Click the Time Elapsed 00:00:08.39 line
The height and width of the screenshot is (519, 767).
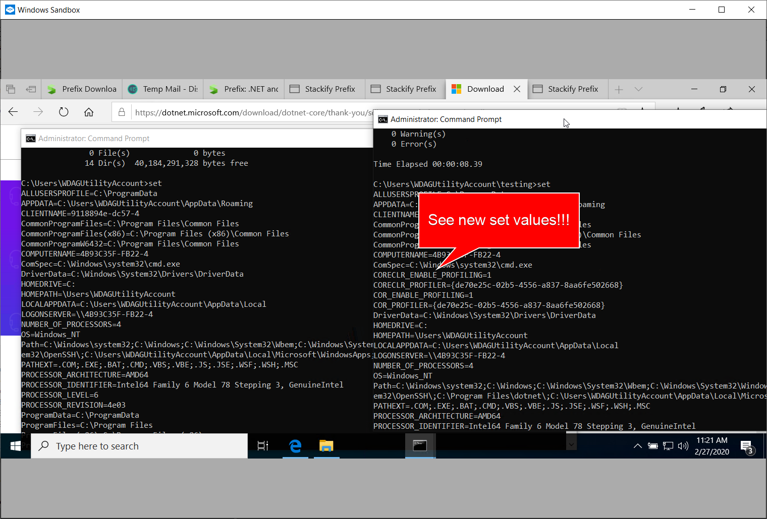click(428, 164)
